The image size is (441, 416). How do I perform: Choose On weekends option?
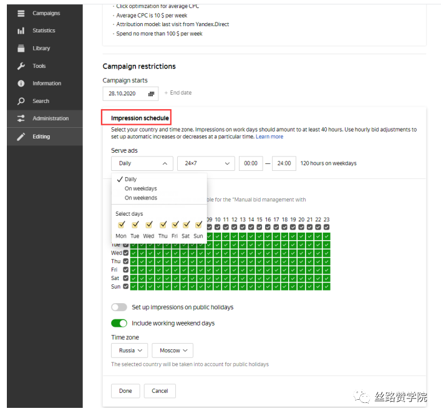(140, 198)
